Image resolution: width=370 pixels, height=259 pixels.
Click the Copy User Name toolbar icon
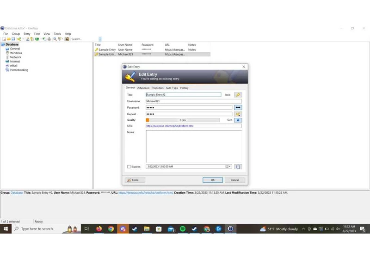click(x=28, y=39)
